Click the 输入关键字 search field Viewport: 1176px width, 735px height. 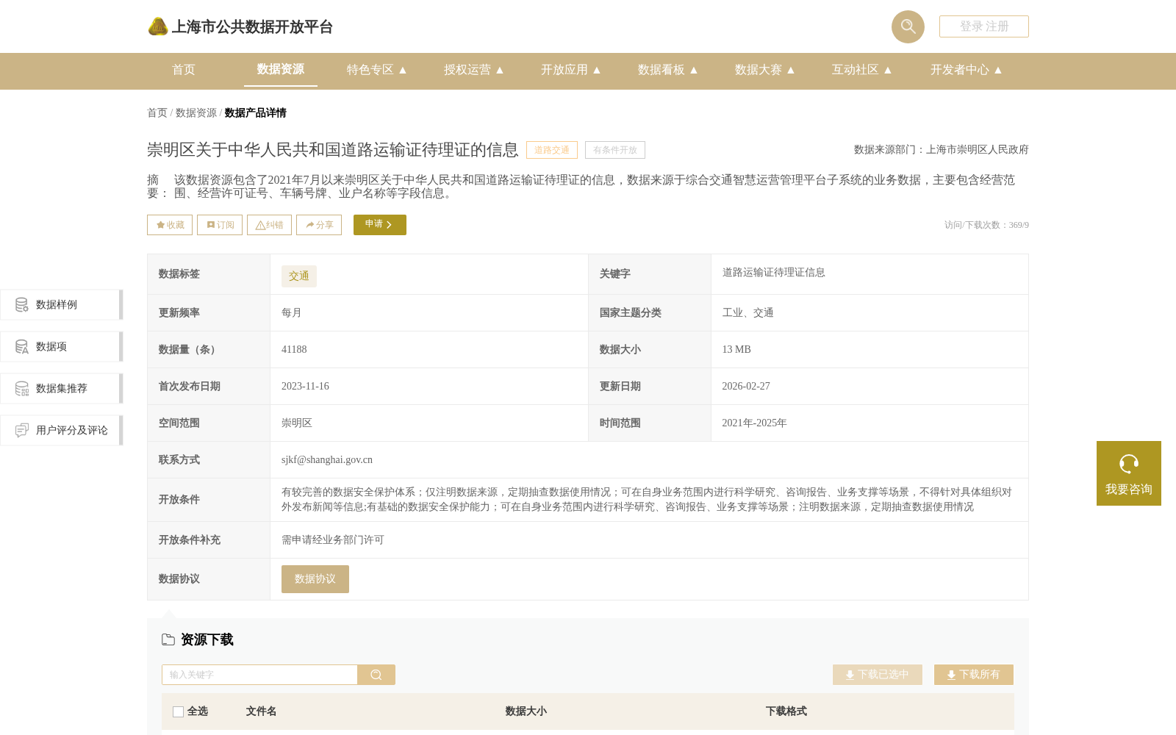259,675
